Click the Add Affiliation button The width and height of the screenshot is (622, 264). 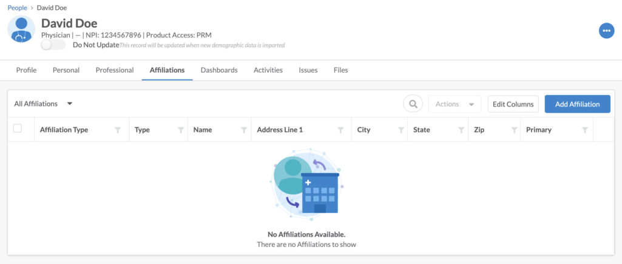click(x=577, y=104)
